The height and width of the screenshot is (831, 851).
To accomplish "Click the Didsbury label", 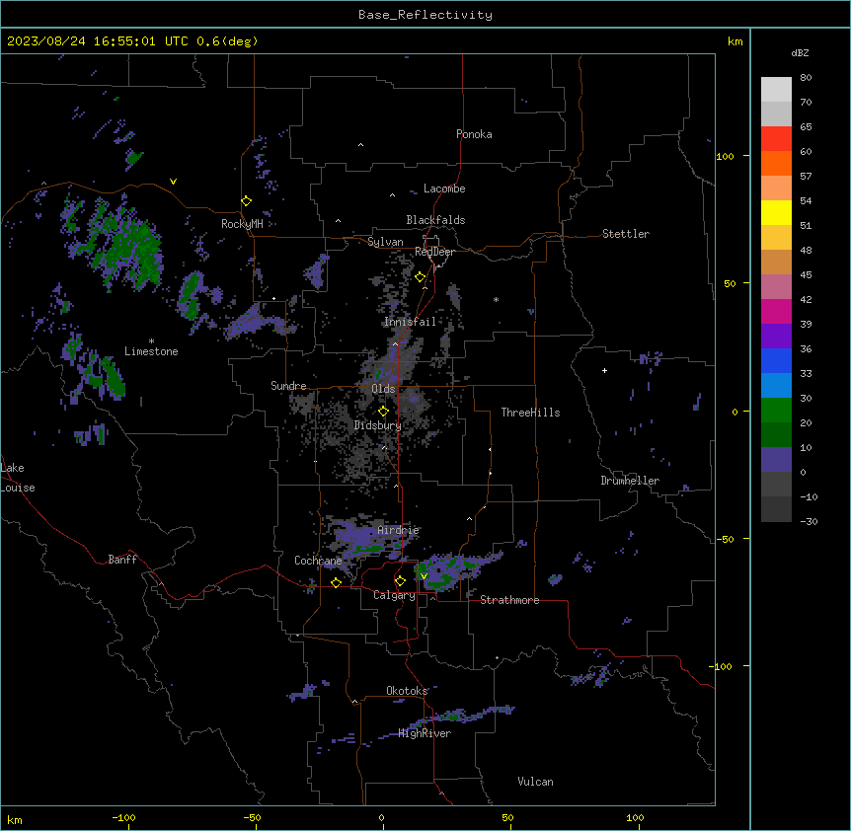I will coord(378,425).
